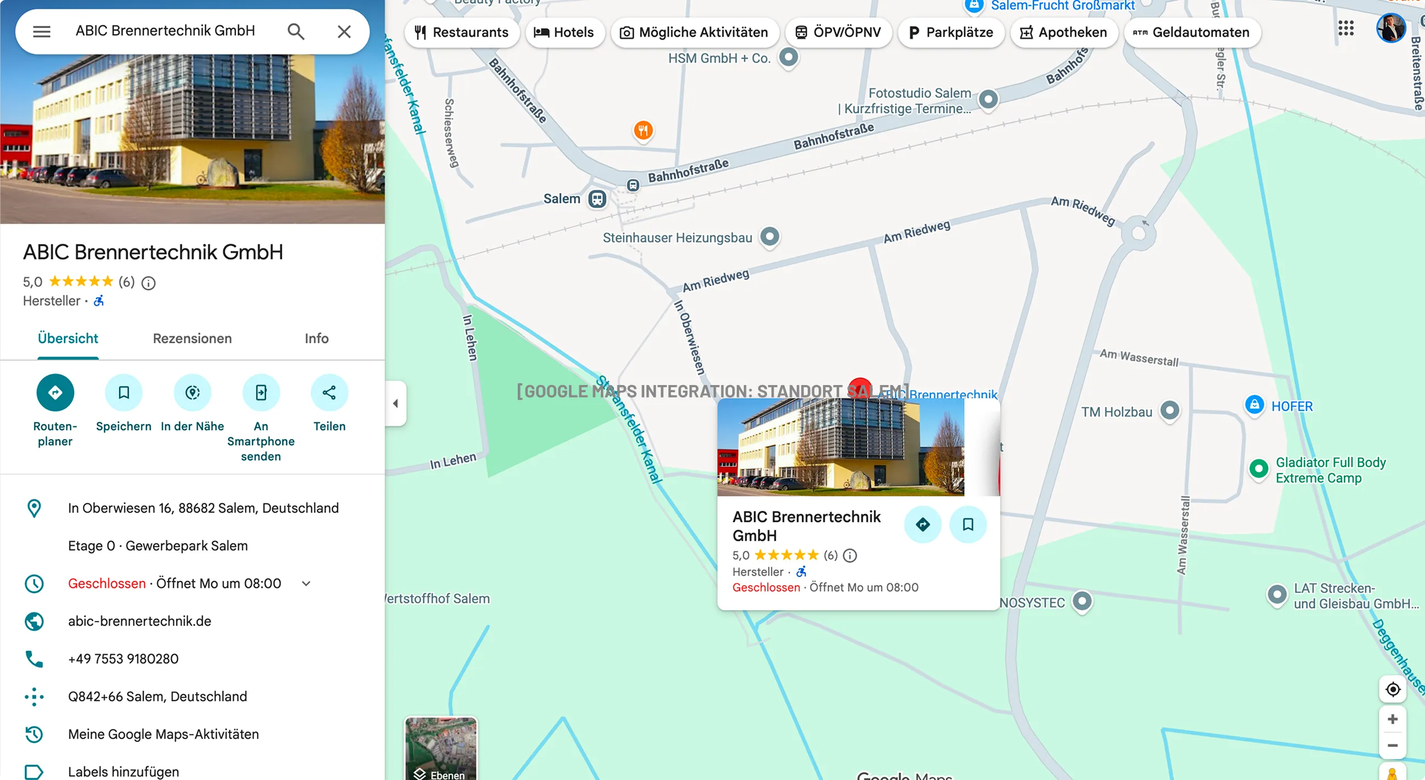Copy plus code Q842+66 Salem, Deutschland
1425x780 pixels.
tap(158, 696)
